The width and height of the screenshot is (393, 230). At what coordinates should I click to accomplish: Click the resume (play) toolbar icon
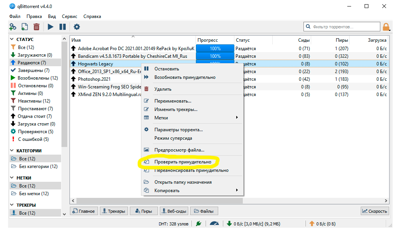coord(50,27)
